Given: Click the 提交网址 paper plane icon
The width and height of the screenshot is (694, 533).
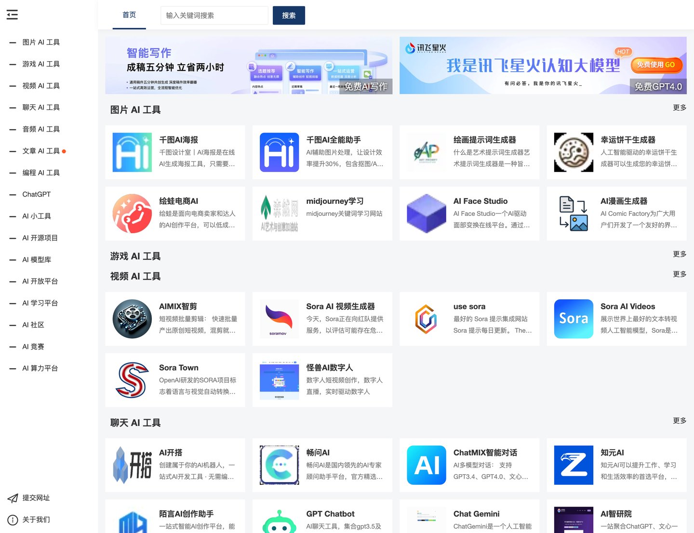Looking at the screenshot, I should click(x=13, y=498).
